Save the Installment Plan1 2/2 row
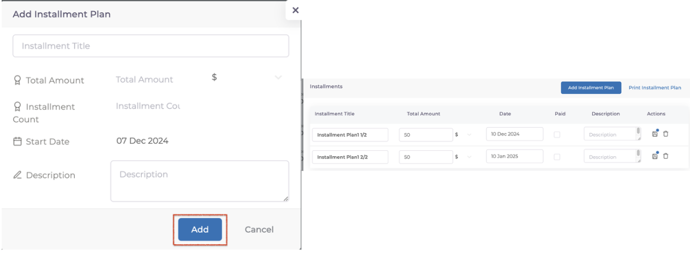This screenshot has width=690, height=253. (654, 156)
